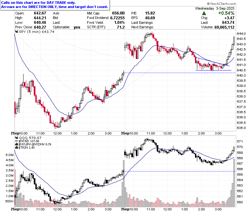Click the SPY (5 min) 643.74 chart label

pos(37,32)
